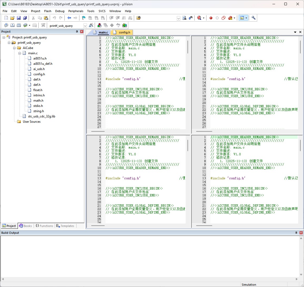The height and width of the screenshot is (287, 304).
Task: Open the Peripherals menu
Action: pos(76,11)
